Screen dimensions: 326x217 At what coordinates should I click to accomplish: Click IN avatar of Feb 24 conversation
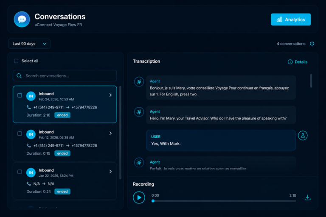coord(31,96)
